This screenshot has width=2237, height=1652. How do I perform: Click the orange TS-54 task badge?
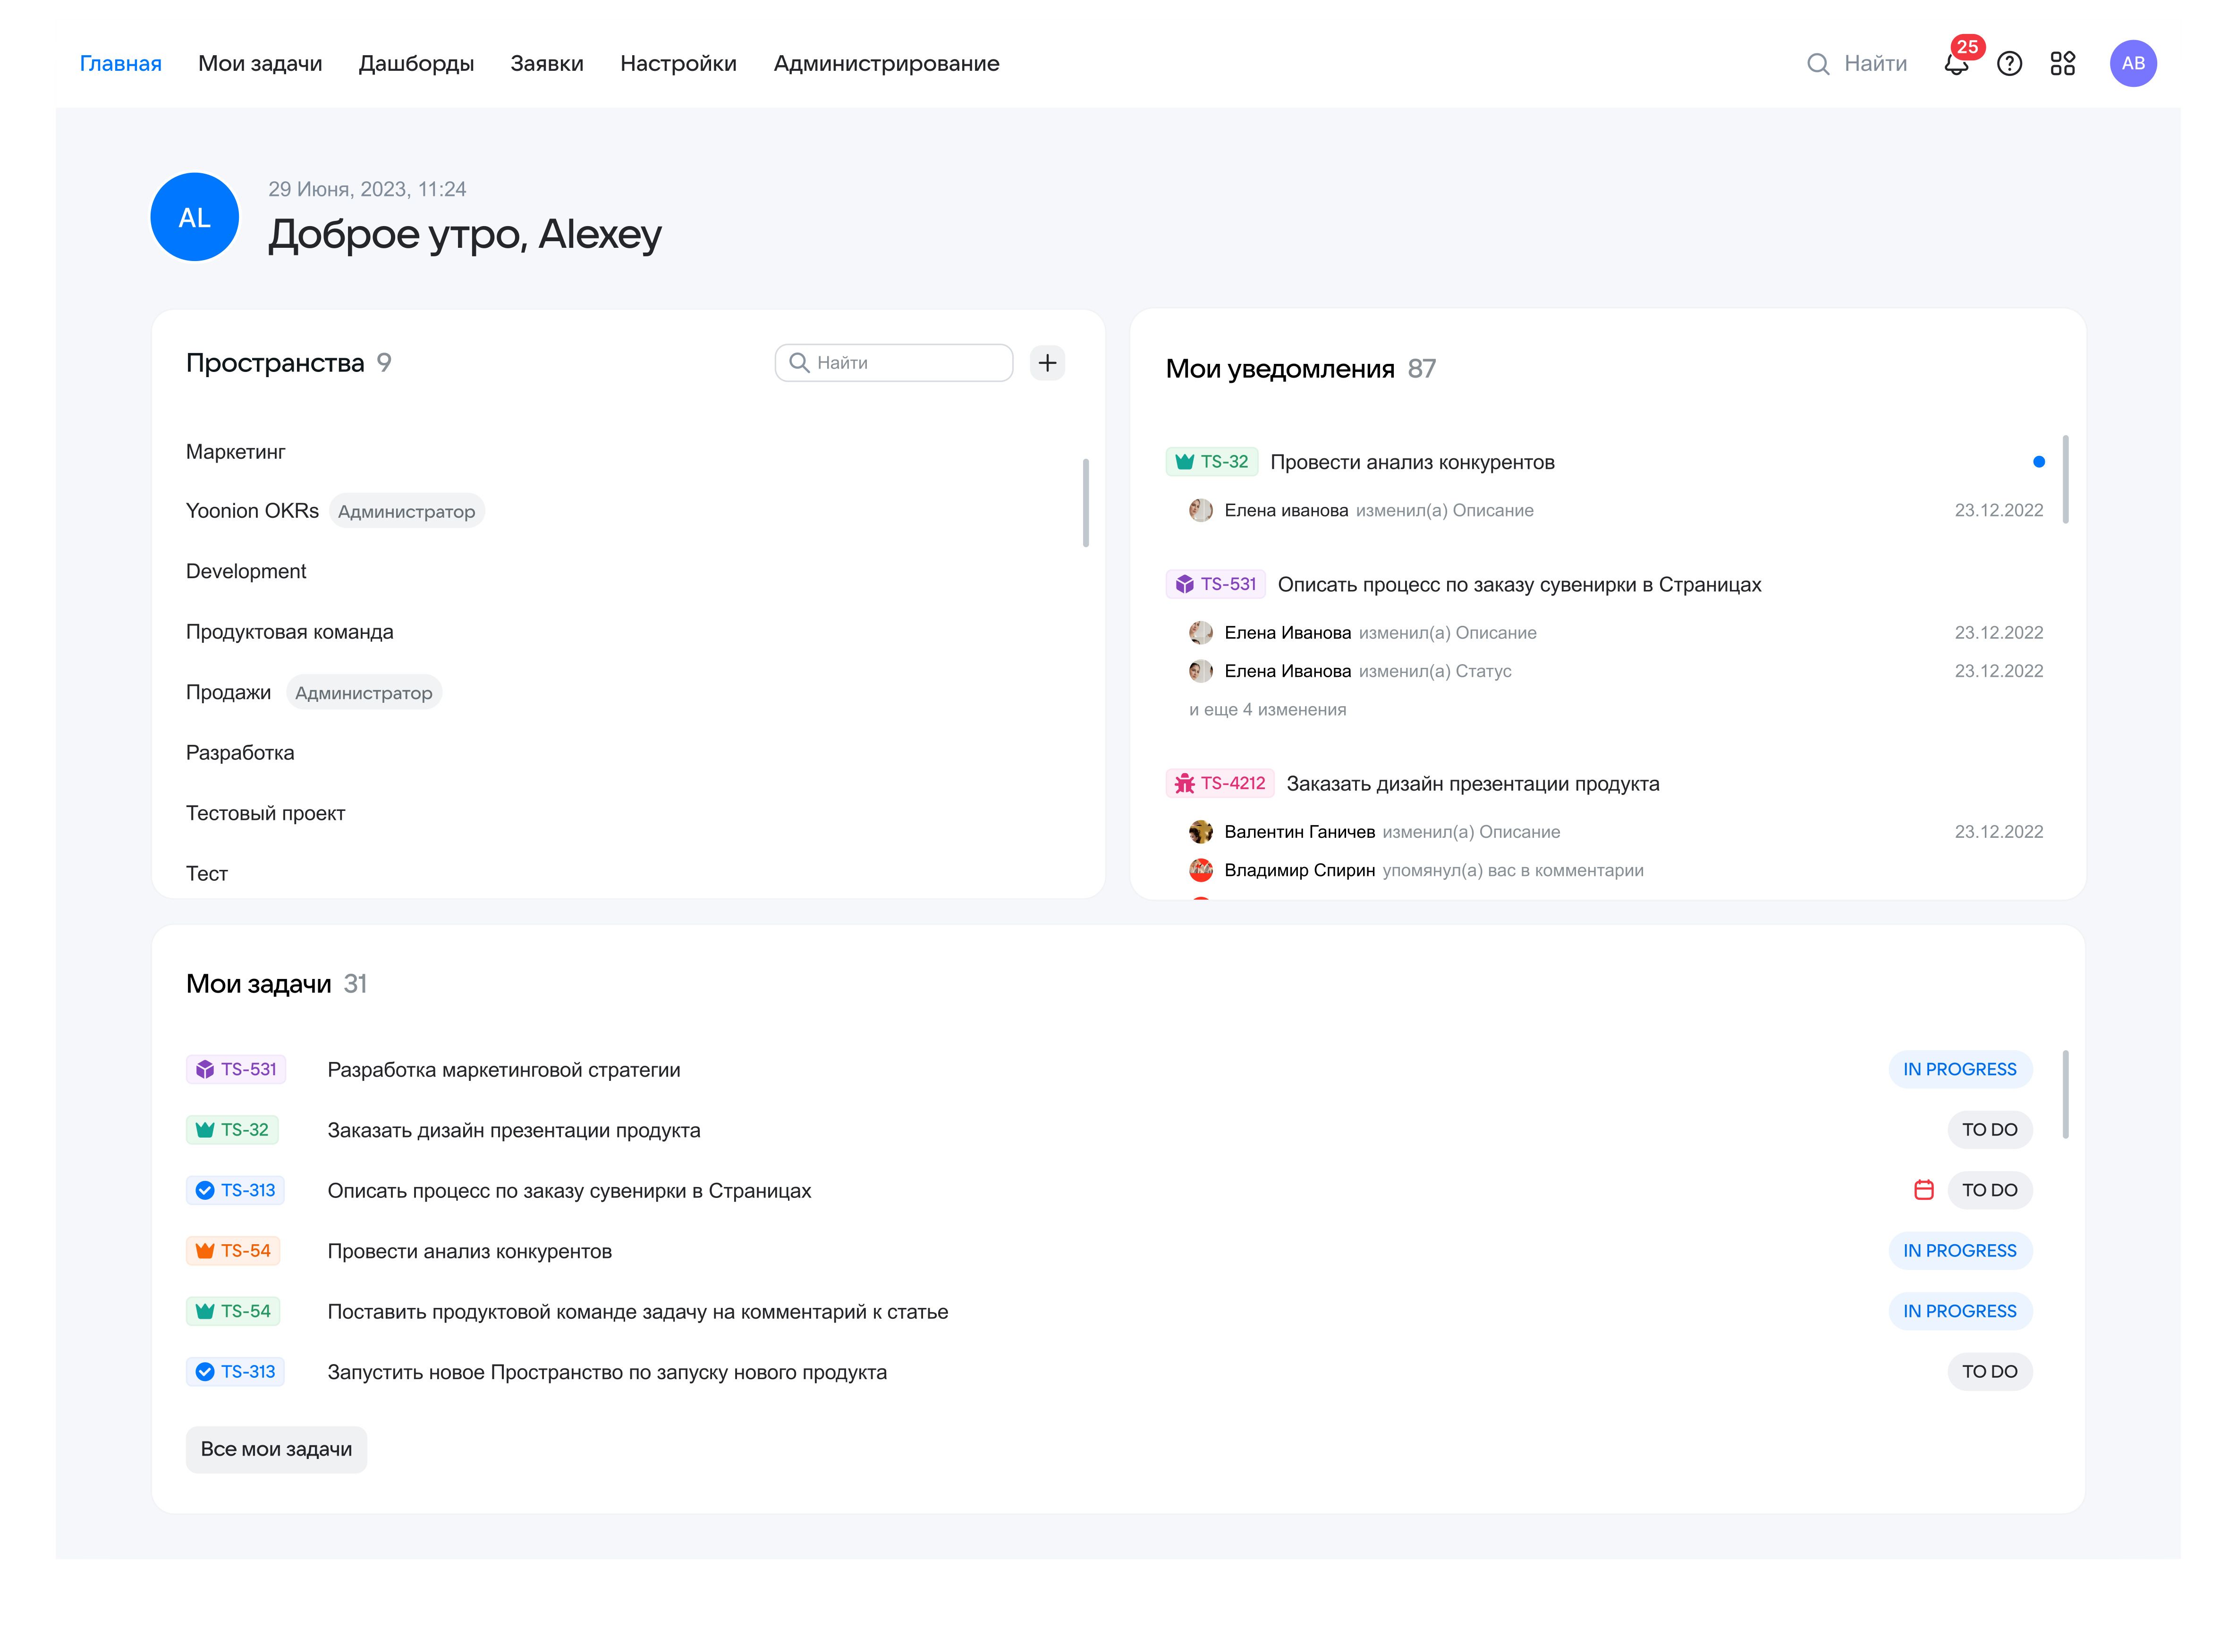pyautogui.click(x=233, y=1251)
